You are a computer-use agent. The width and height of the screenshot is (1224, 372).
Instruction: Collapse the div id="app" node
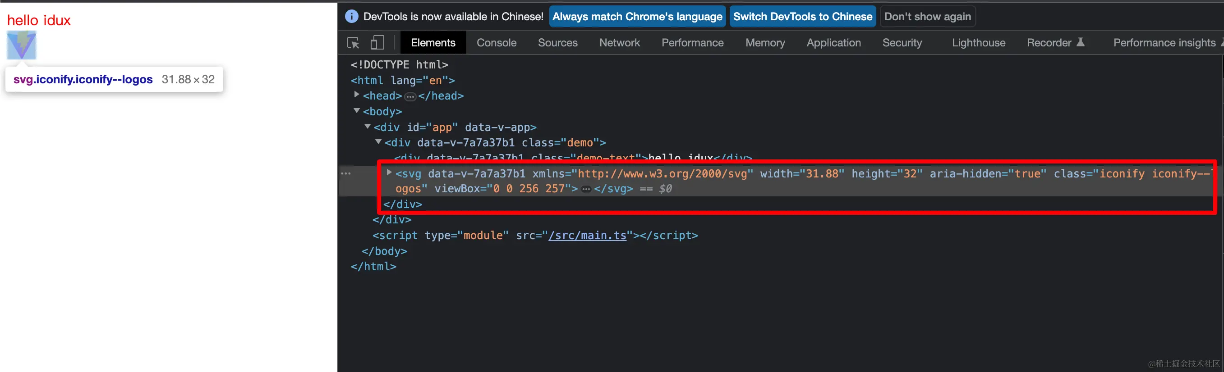click(367, 126)
